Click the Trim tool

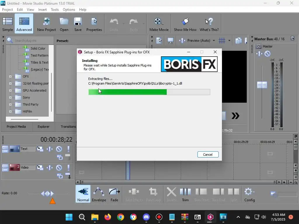click(185, 194)
